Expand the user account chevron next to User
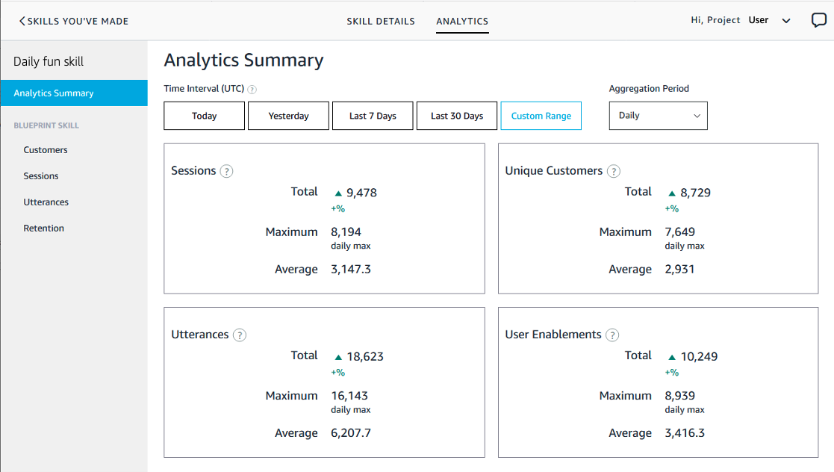 (785, 20)
